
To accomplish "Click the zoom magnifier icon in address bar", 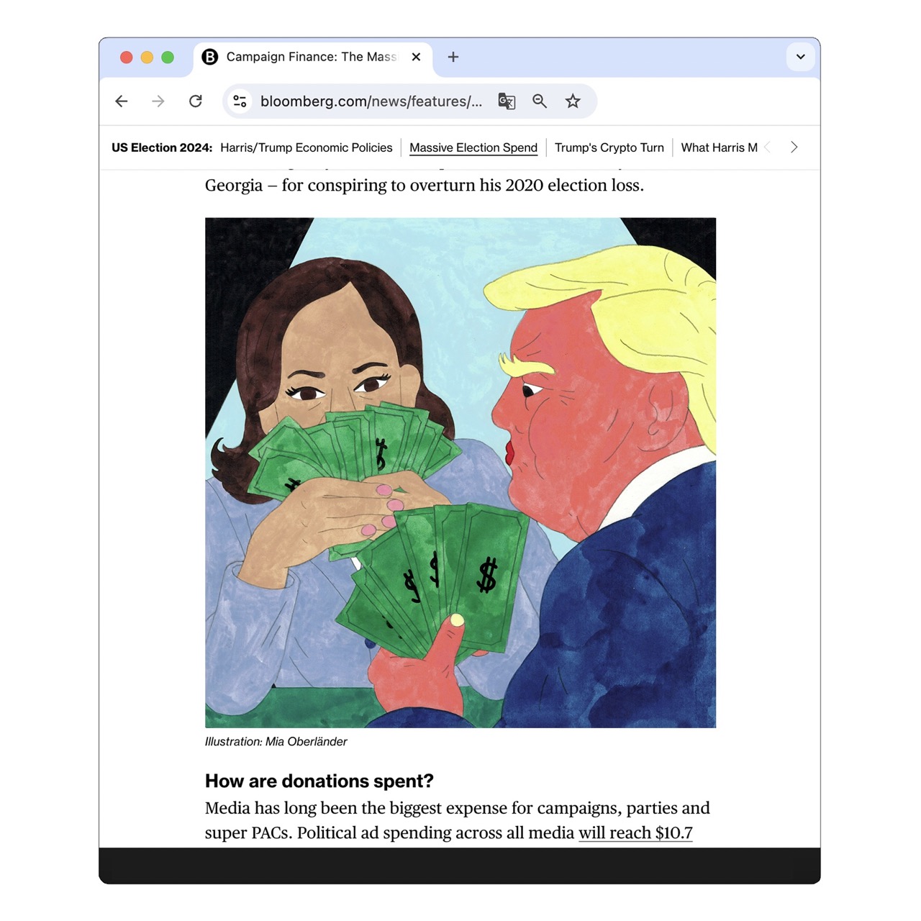I will [540, 101].
